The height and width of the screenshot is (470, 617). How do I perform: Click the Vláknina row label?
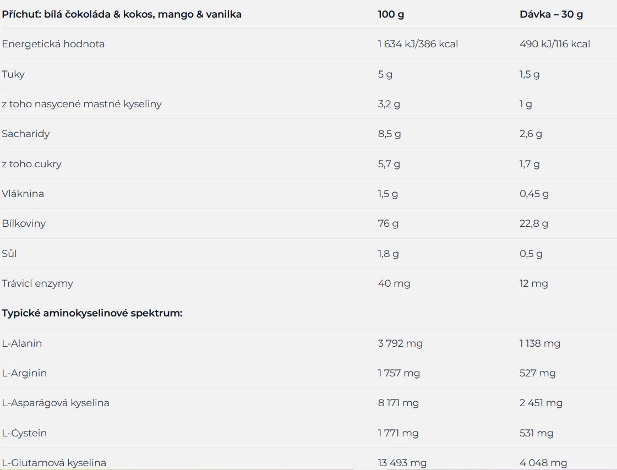23,194
